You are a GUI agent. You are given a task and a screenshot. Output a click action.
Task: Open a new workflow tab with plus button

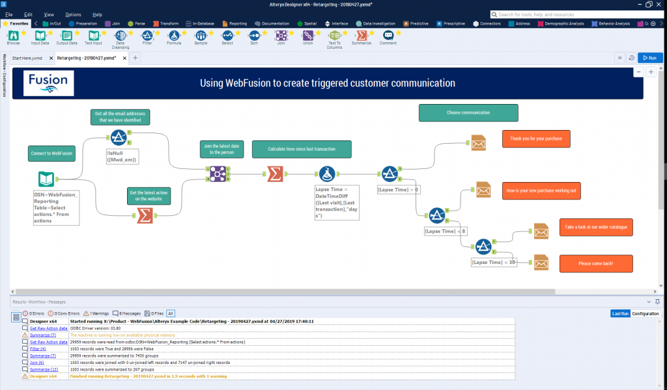coord(135,58)
